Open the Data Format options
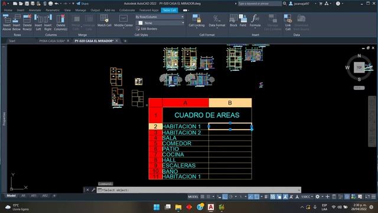Image resolution: width=378 pixels, height=213 pixels. pos(217,21)
